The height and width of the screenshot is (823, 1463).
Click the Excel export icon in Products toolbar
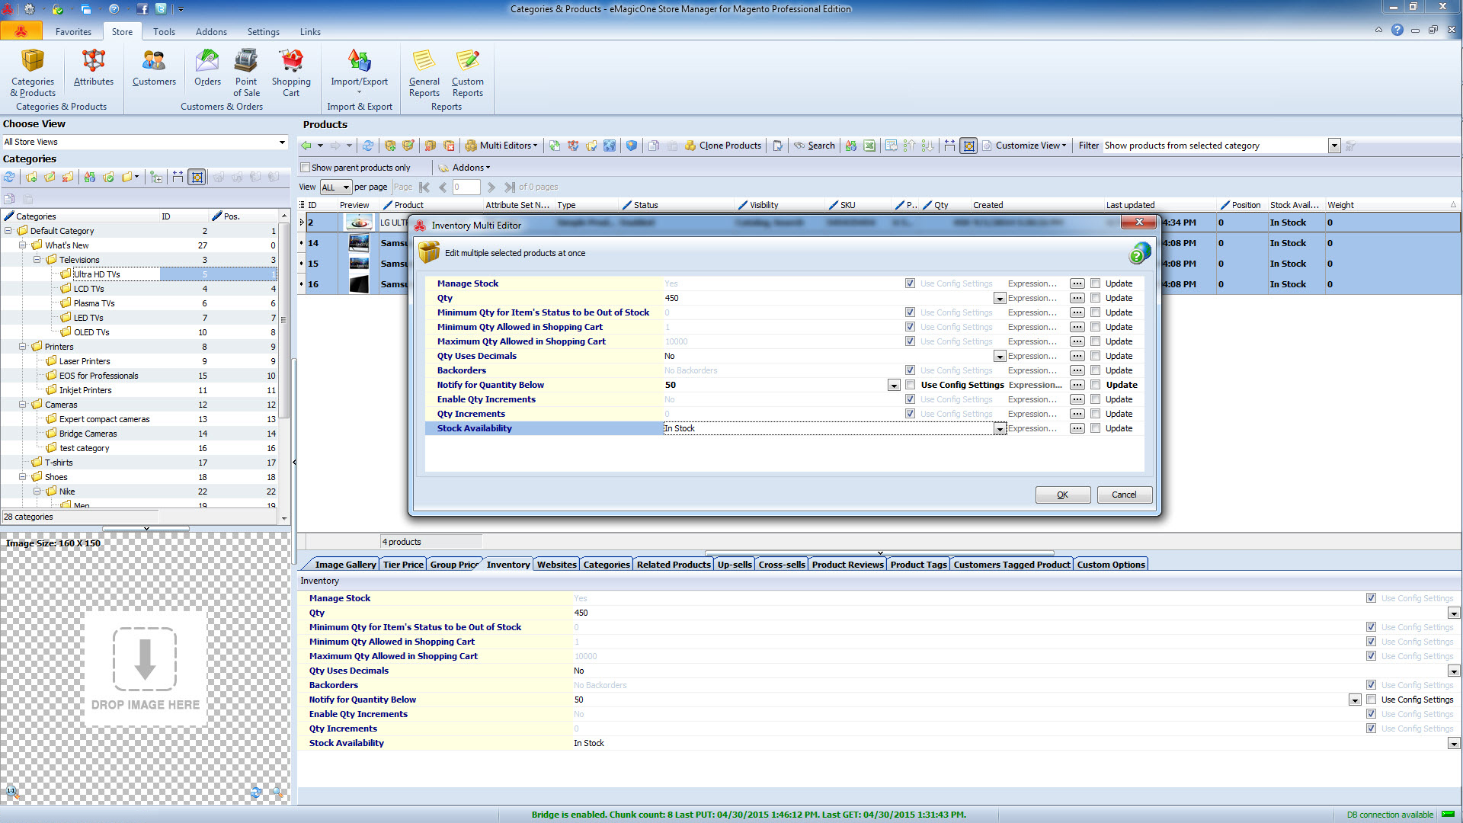click(x=869, y=146)
